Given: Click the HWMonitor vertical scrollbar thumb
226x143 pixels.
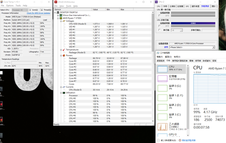Looking at the screenshot, I should tap(153, 33).
